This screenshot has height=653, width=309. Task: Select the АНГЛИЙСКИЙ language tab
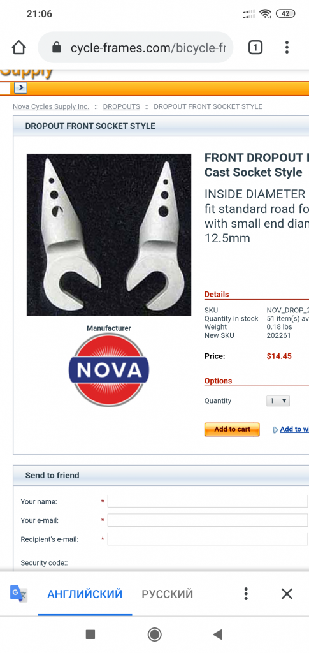[x=85, y=594]
